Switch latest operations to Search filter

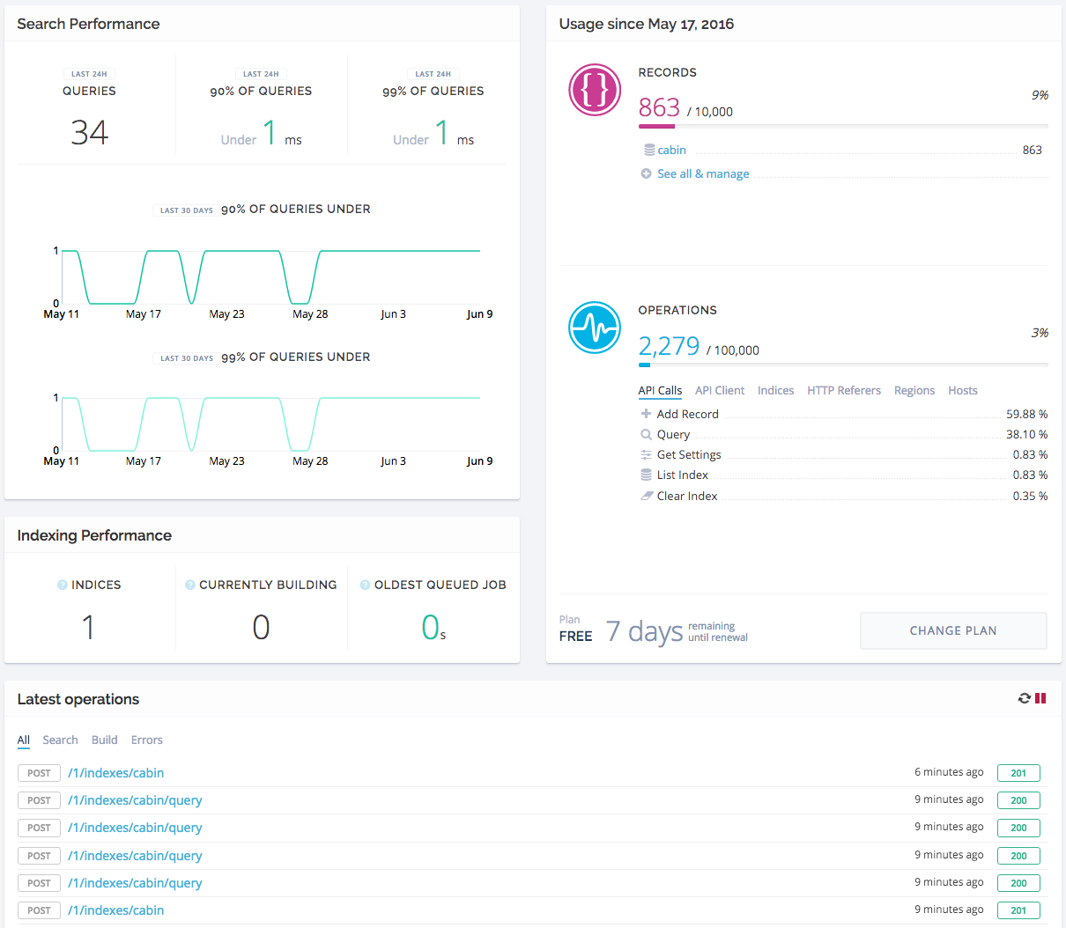pos(60,740)
